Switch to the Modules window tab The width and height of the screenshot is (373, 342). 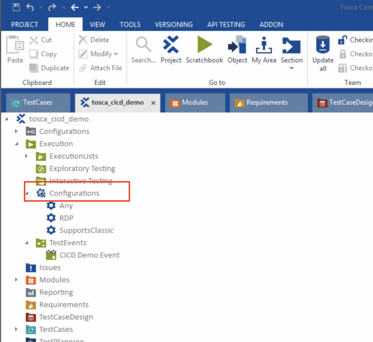pyautogui.click(x=195, y=103)
